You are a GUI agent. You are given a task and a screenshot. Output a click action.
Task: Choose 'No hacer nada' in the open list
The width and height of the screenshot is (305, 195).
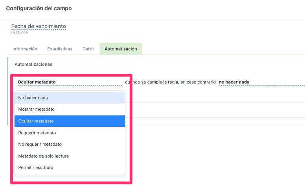(70, 97)
